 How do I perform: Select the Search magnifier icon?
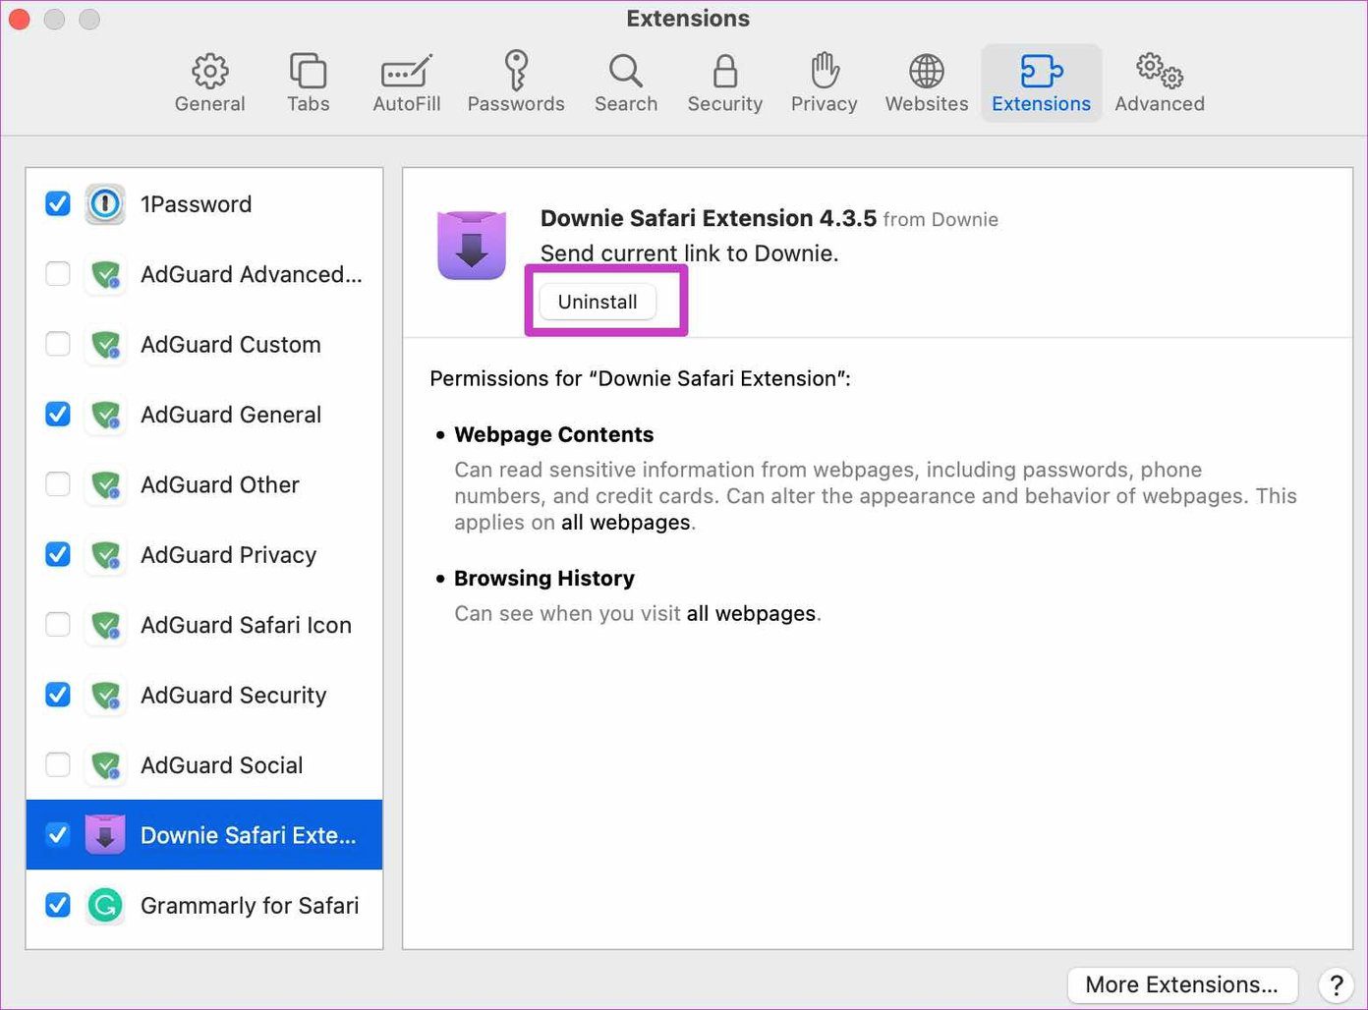click(625, 72)
